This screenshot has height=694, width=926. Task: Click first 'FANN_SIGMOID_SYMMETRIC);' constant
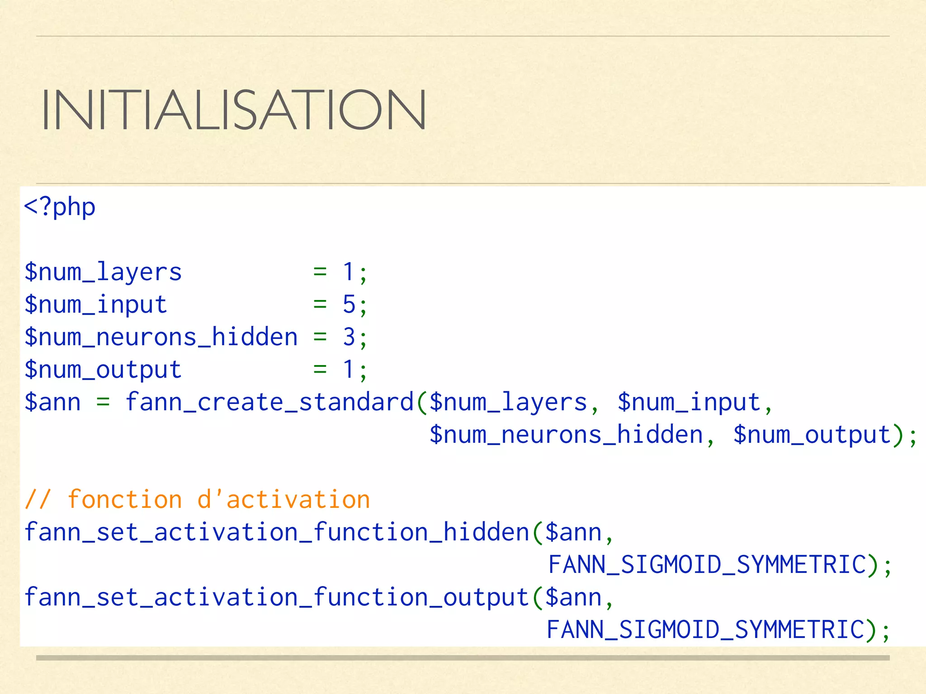pos(720,565)
